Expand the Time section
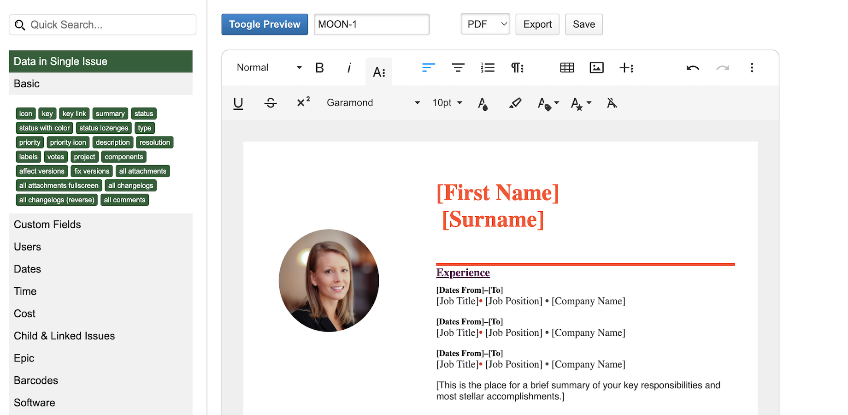The image size is (848, 415). point(100,291)
